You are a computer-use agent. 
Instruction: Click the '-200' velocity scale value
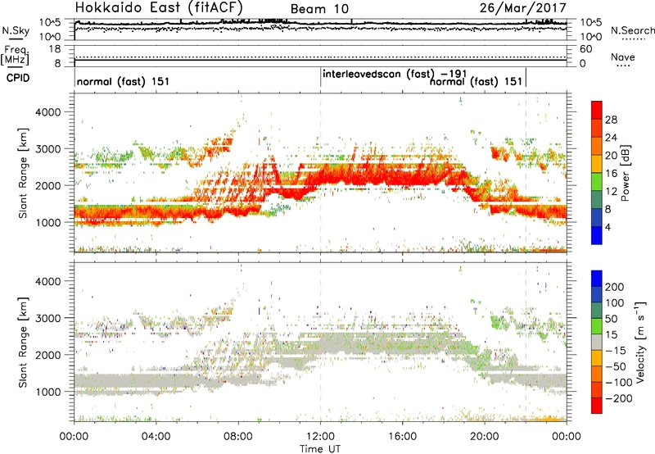tap(619, 398)
